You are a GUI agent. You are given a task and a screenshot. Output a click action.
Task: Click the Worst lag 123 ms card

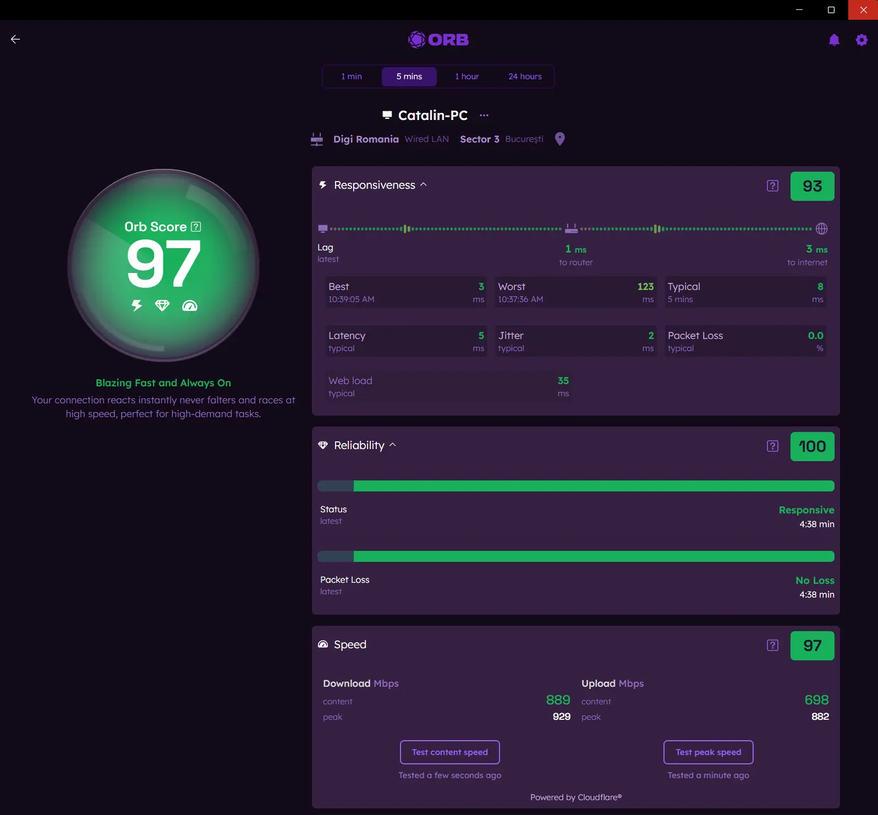[x=576, y=292]
